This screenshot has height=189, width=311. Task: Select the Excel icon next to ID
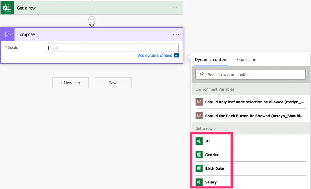(x=199, y=141)
